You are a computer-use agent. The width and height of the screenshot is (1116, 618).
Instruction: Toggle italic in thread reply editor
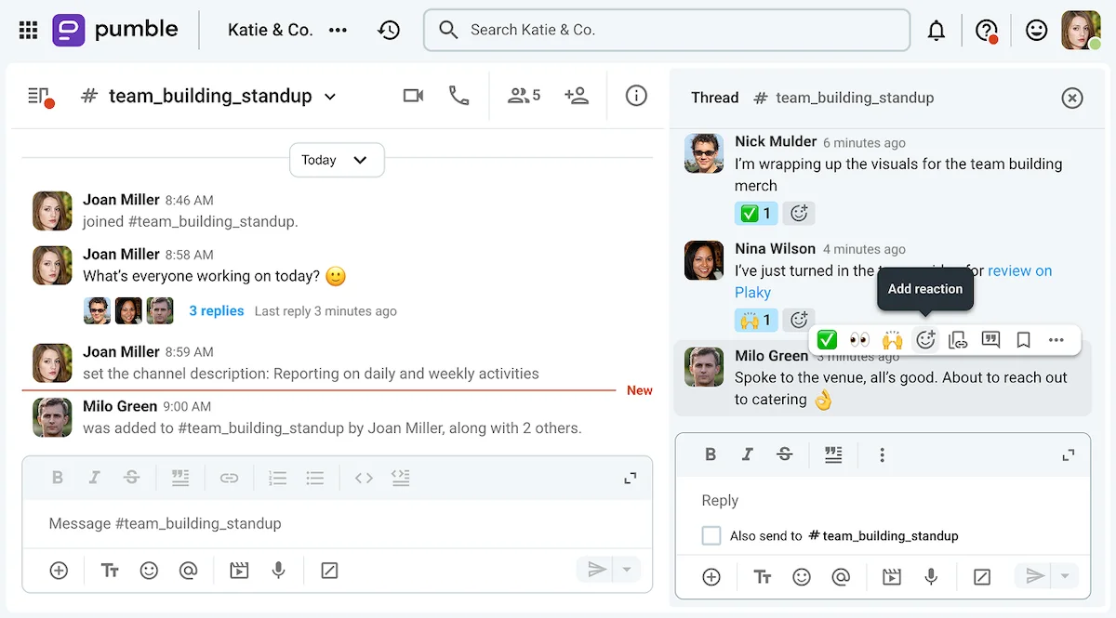[747, 454]
